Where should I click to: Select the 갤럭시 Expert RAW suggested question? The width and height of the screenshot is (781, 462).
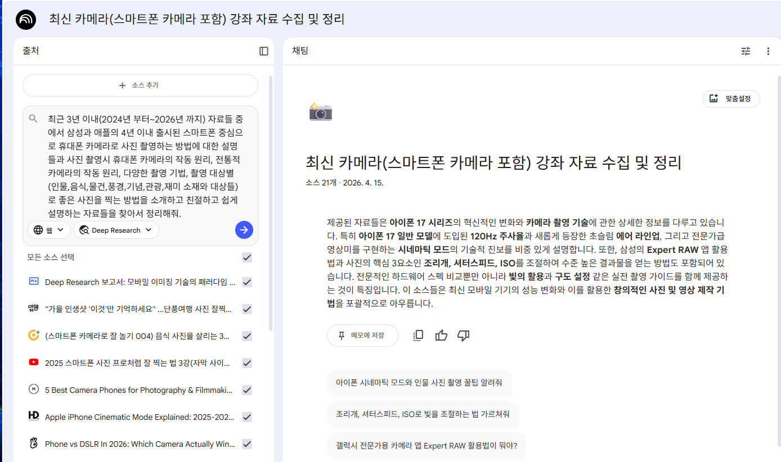click(x=426, y=446)
